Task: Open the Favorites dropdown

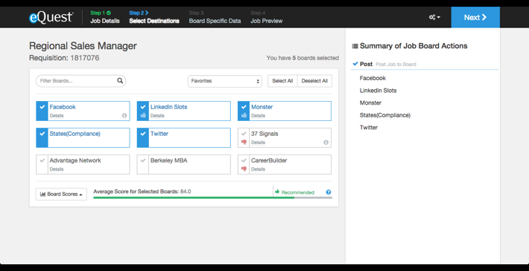Action: click(x=225, y=81)
